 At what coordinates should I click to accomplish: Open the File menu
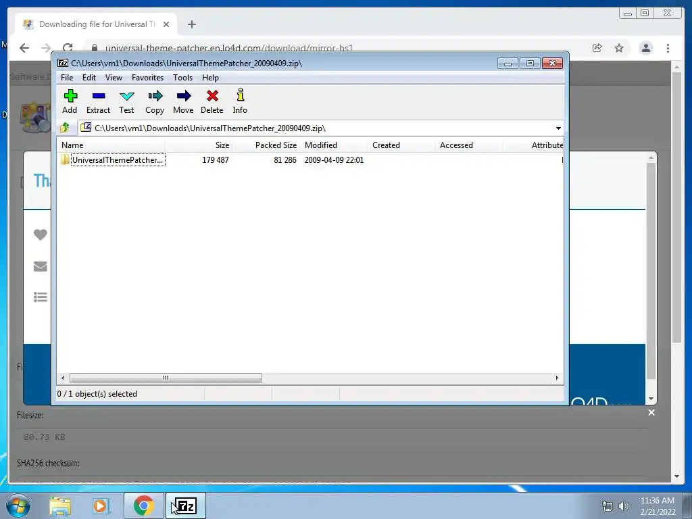(67, 78)
